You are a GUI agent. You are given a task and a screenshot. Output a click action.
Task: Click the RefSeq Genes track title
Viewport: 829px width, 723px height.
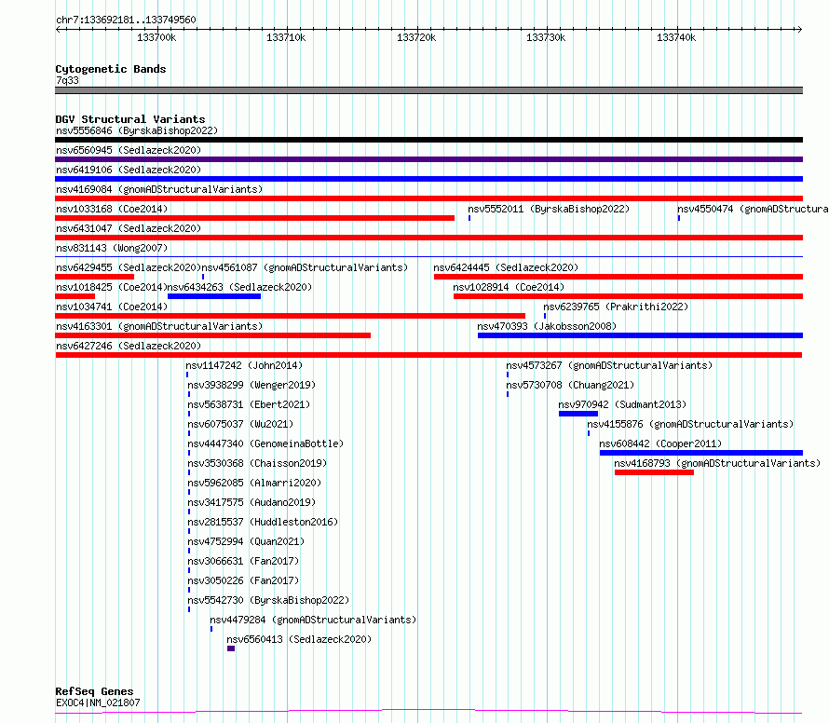[94, 691]
